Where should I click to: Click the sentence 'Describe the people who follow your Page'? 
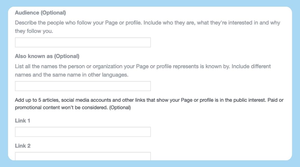(x=66, y=23)
